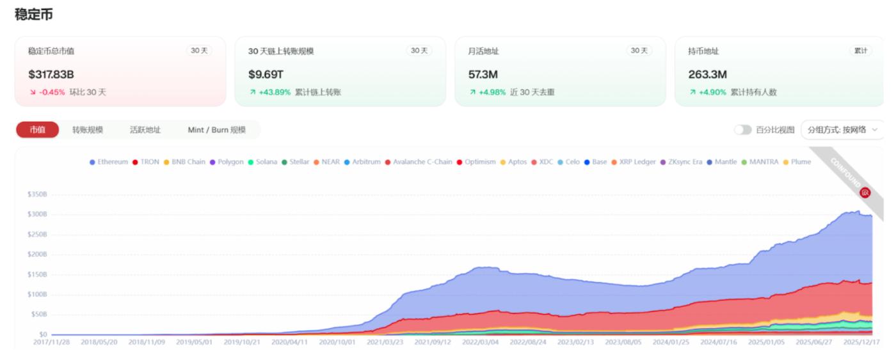Click the 市值 tab button
The width and height of the screenshot is (896, 362).
point(37,130)
